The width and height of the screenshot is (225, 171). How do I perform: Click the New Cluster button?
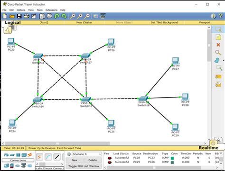(84, 22)
